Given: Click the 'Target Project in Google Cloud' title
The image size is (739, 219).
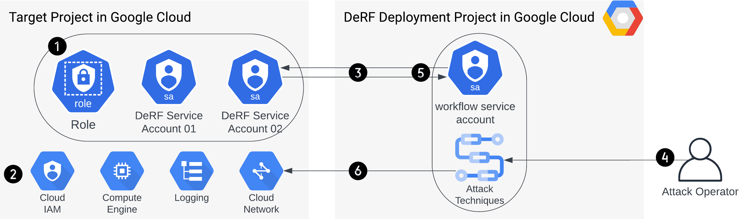Looking at the screenshot, I should point(100,17).
